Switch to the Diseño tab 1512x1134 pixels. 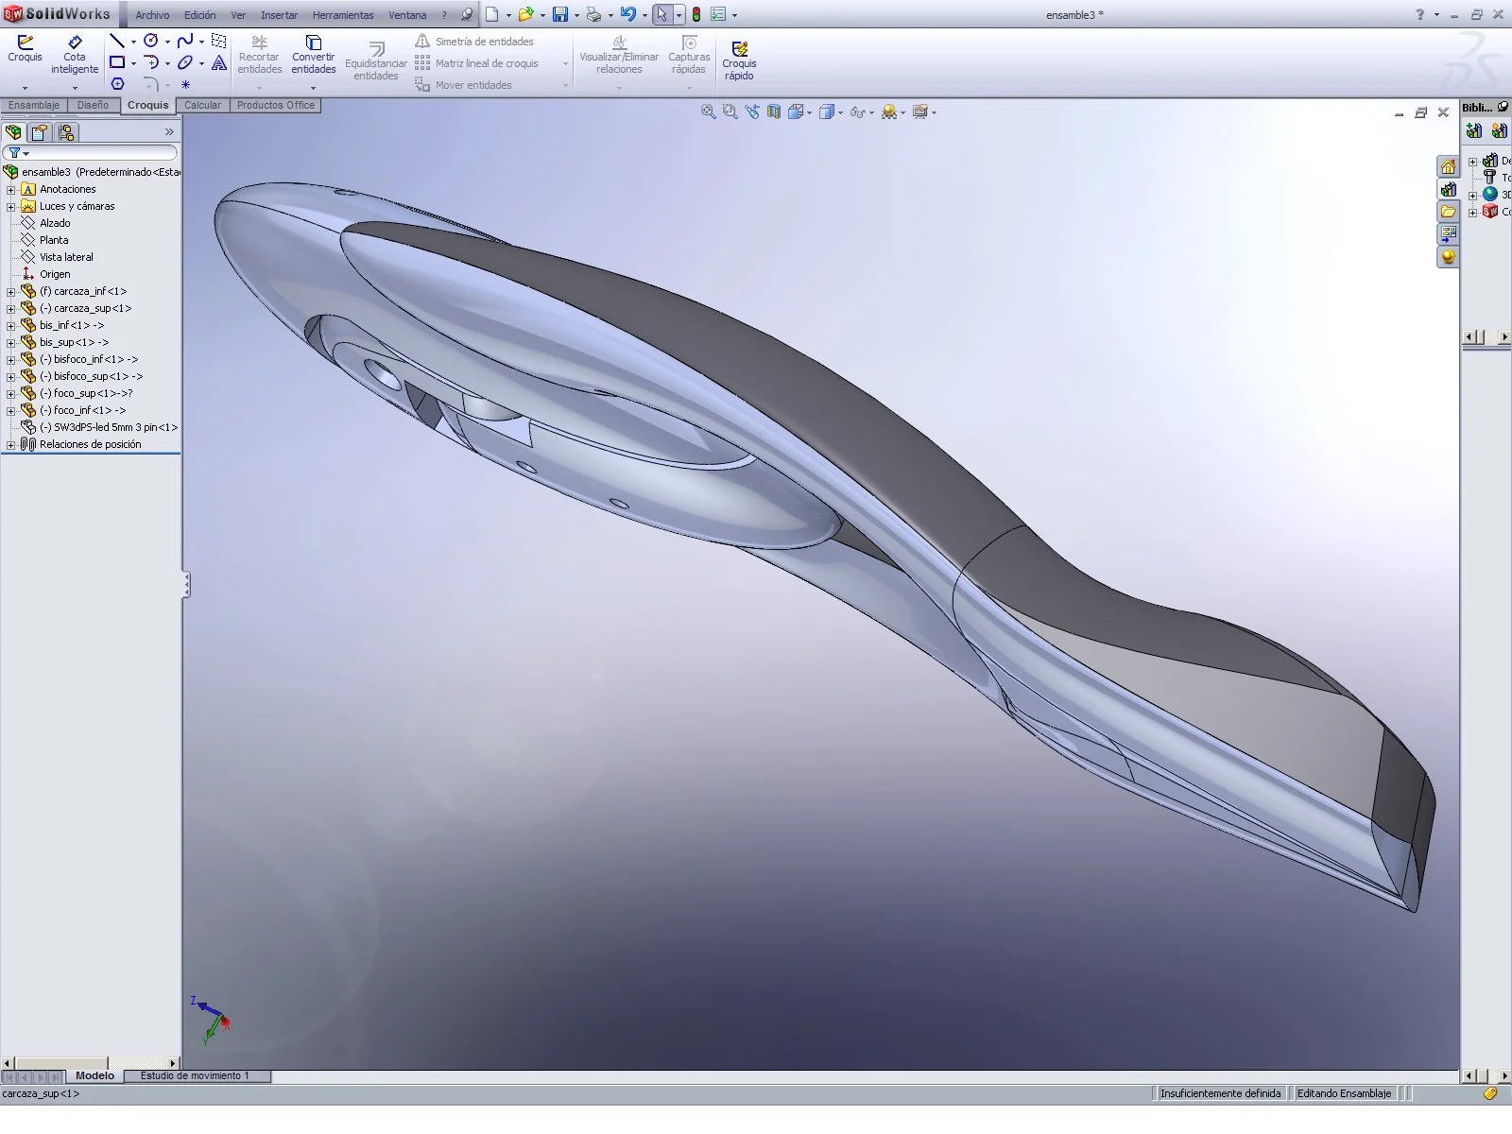(x=93, y=105)
